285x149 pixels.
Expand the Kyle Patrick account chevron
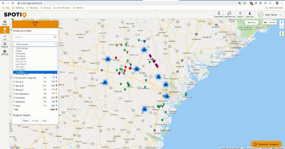click(281, 15)
